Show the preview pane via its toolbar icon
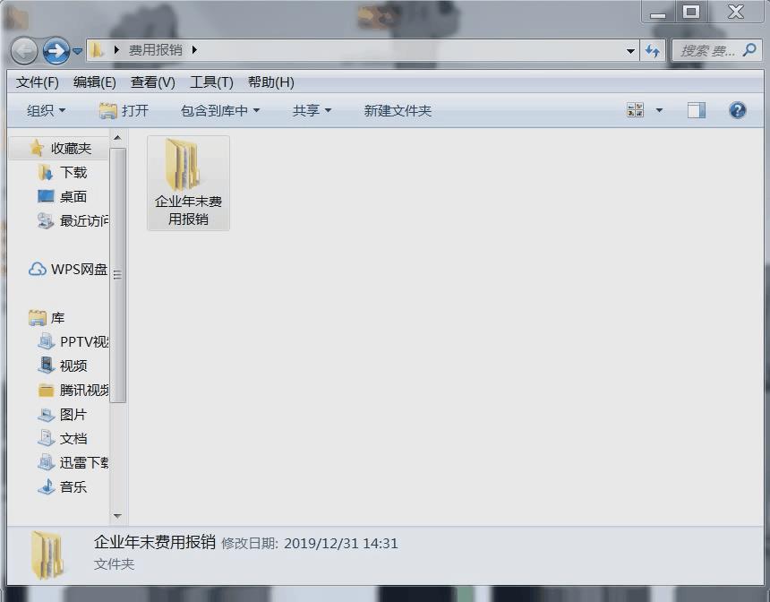The height and width of the screenshot is (602, 770). click(696, 109)
